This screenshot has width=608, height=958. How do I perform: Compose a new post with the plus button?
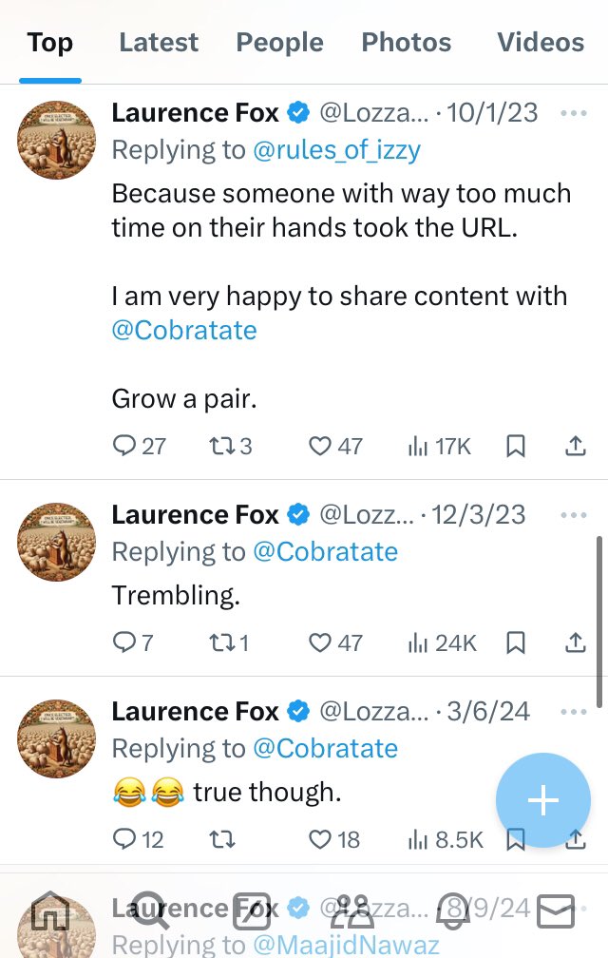pyautogui.click(x=542, y=801)
